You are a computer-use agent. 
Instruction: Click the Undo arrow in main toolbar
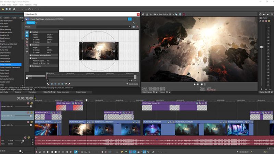pos(29,9)
